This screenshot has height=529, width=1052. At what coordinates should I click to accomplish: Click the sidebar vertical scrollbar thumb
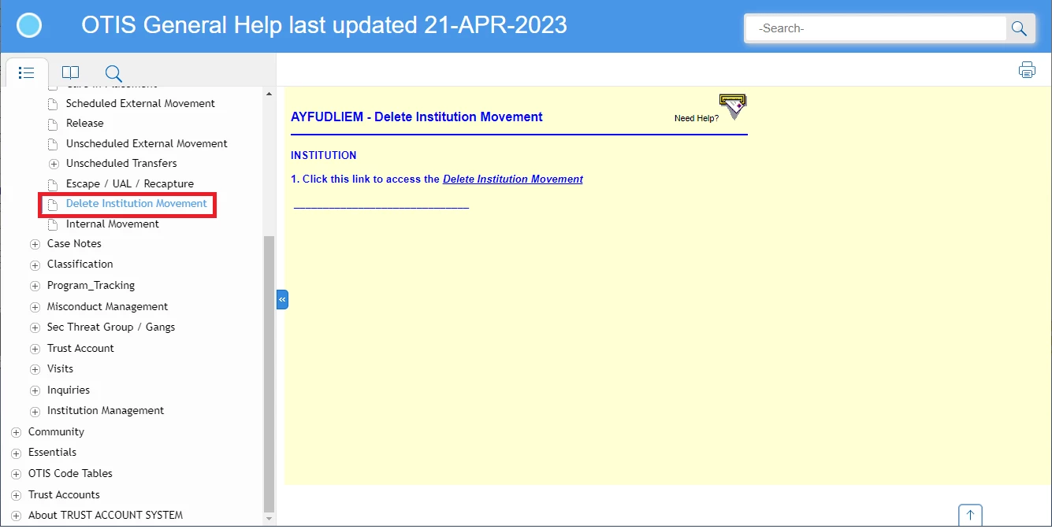[269, 372]
